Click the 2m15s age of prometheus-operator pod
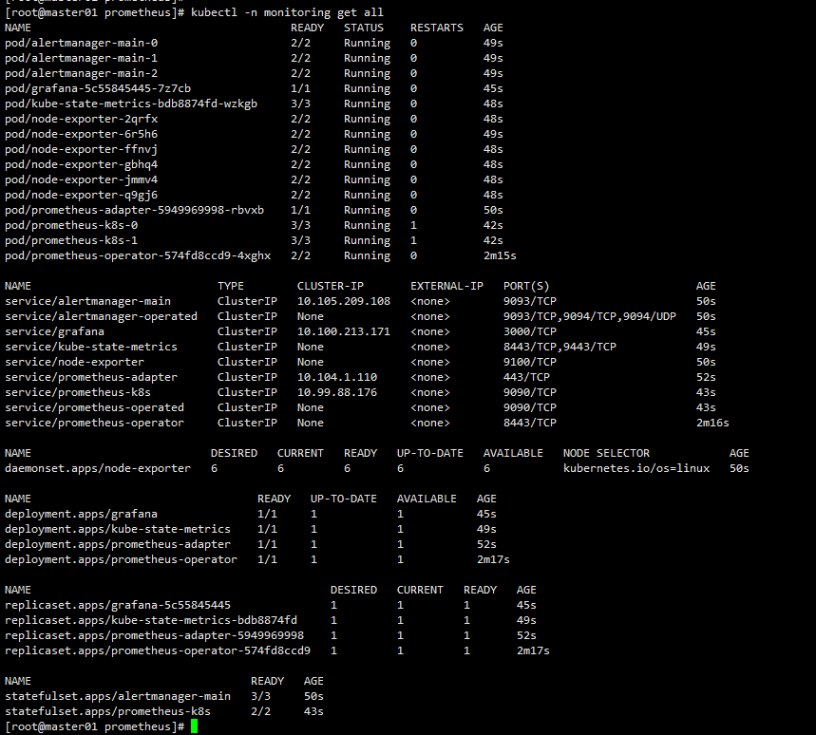Screen dimensions: 816x735 coord(500,256)
